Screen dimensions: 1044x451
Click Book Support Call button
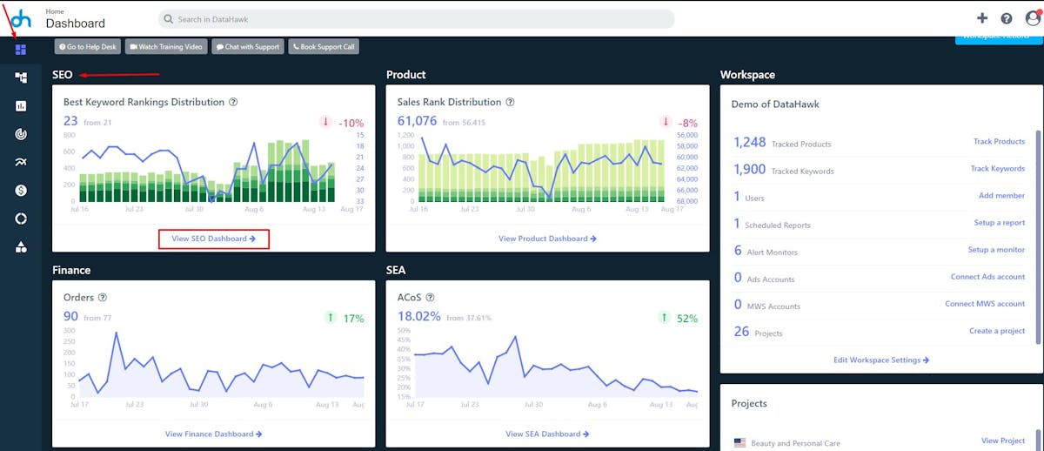[x=324, y=47]
